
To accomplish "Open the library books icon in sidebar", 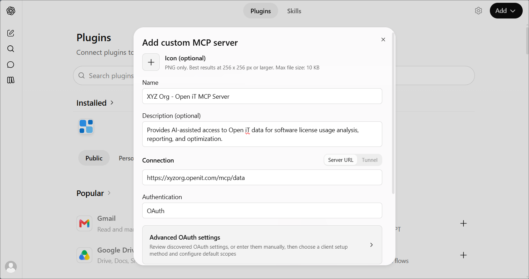I will coord(11,80).
